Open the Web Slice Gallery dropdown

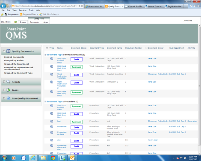58,14
